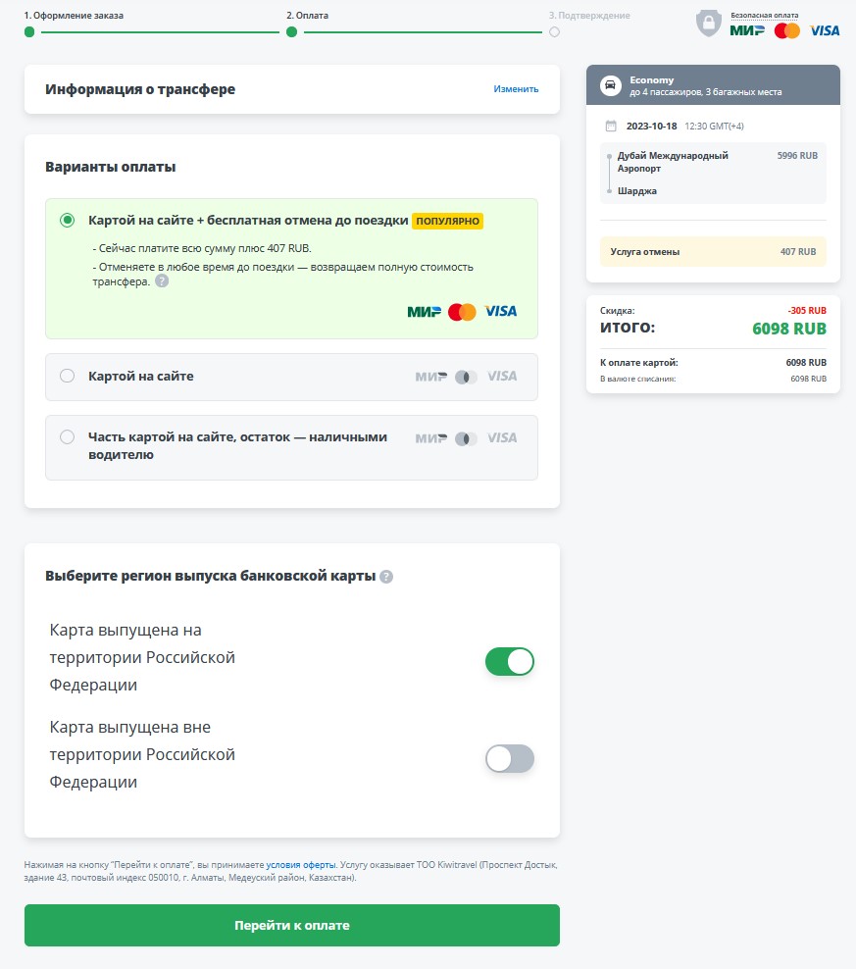This screenshot has width=856, height=969.
Task: Expand the "Информация о трансфере" section
Action: (140, 89)
